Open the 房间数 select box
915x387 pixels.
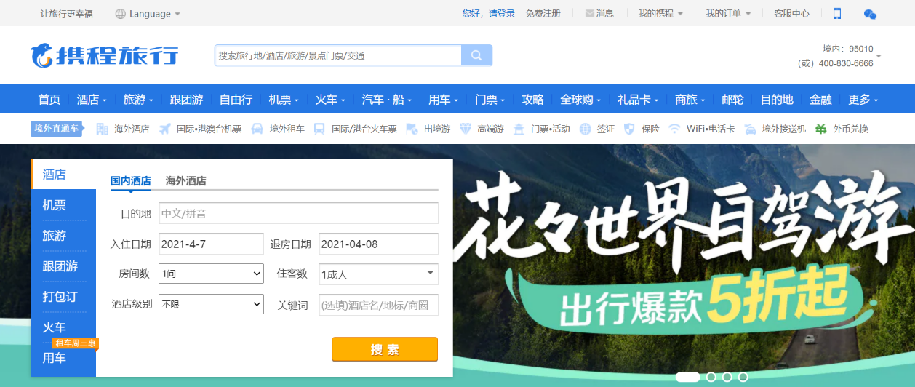click(x=211, y=274)
